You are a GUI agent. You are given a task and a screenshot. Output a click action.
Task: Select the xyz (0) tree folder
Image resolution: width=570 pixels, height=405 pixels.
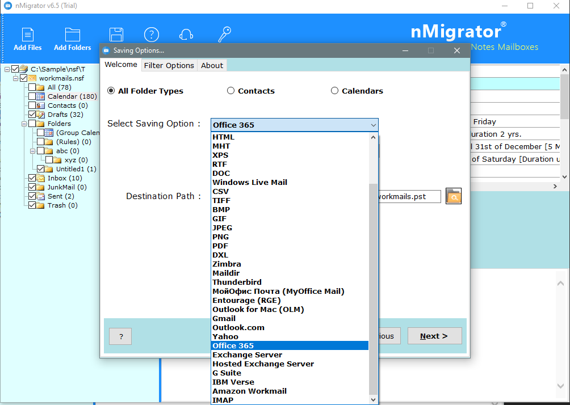click(76, 160)
